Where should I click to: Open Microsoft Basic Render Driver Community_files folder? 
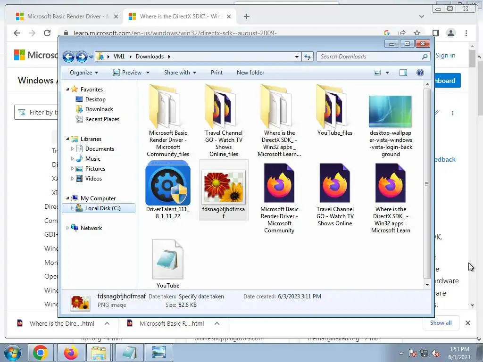click(x=167, y=107)
